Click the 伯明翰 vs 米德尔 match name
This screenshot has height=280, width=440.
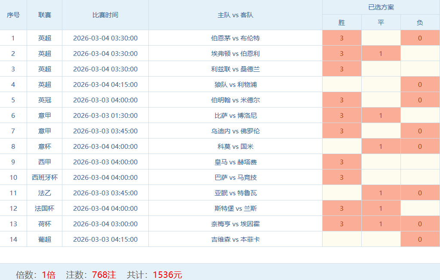coord(235,100)
